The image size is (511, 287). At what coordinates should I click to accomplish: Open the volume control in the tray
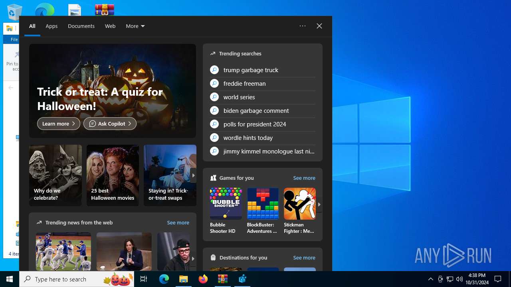coord(460,279)
